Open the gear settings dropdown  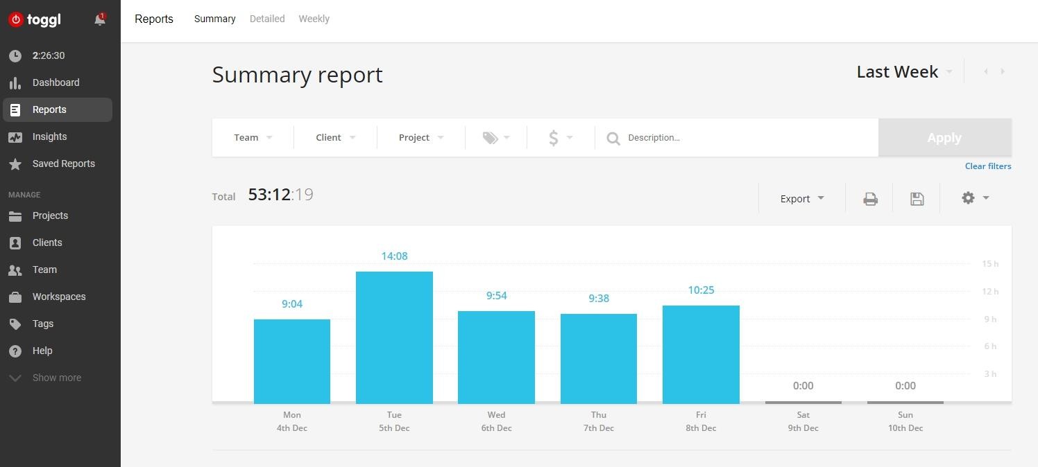(974, 198)
